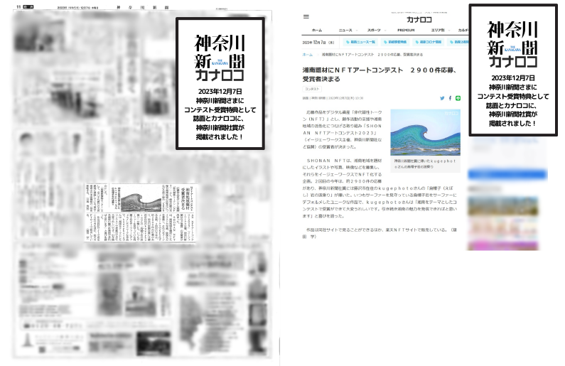This screenshot has width=565, height=366.
Task: Expand the ニュース navigation dropdown
Action: [x=348, y=31]
